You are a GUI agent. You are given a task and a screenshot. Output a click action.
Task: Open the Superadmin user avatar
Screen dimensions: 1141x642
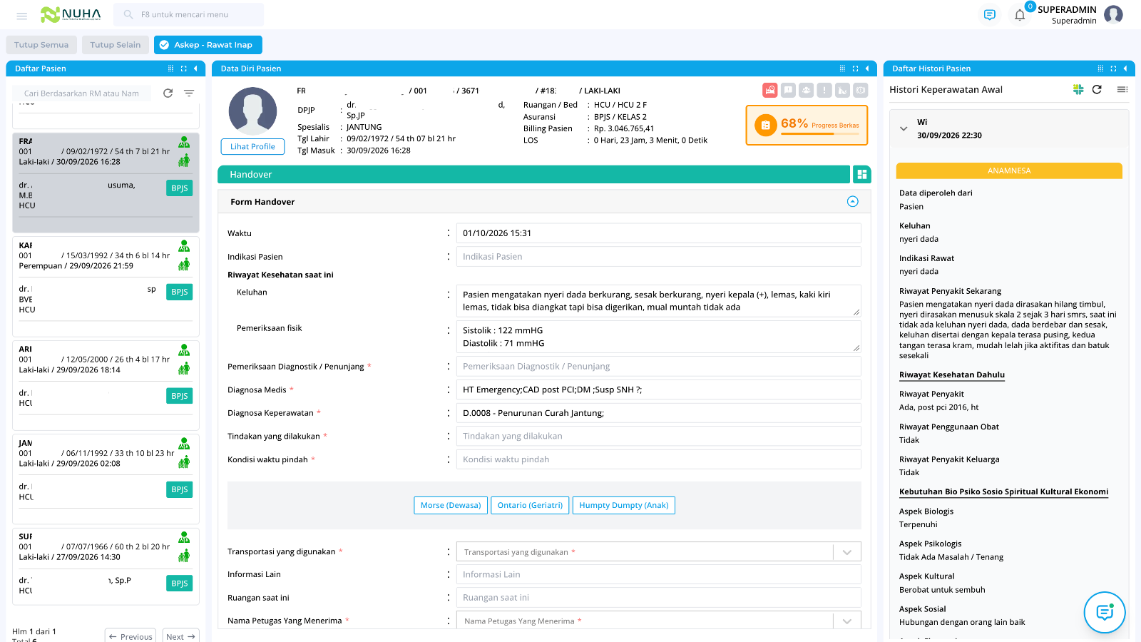(1113, 14)
